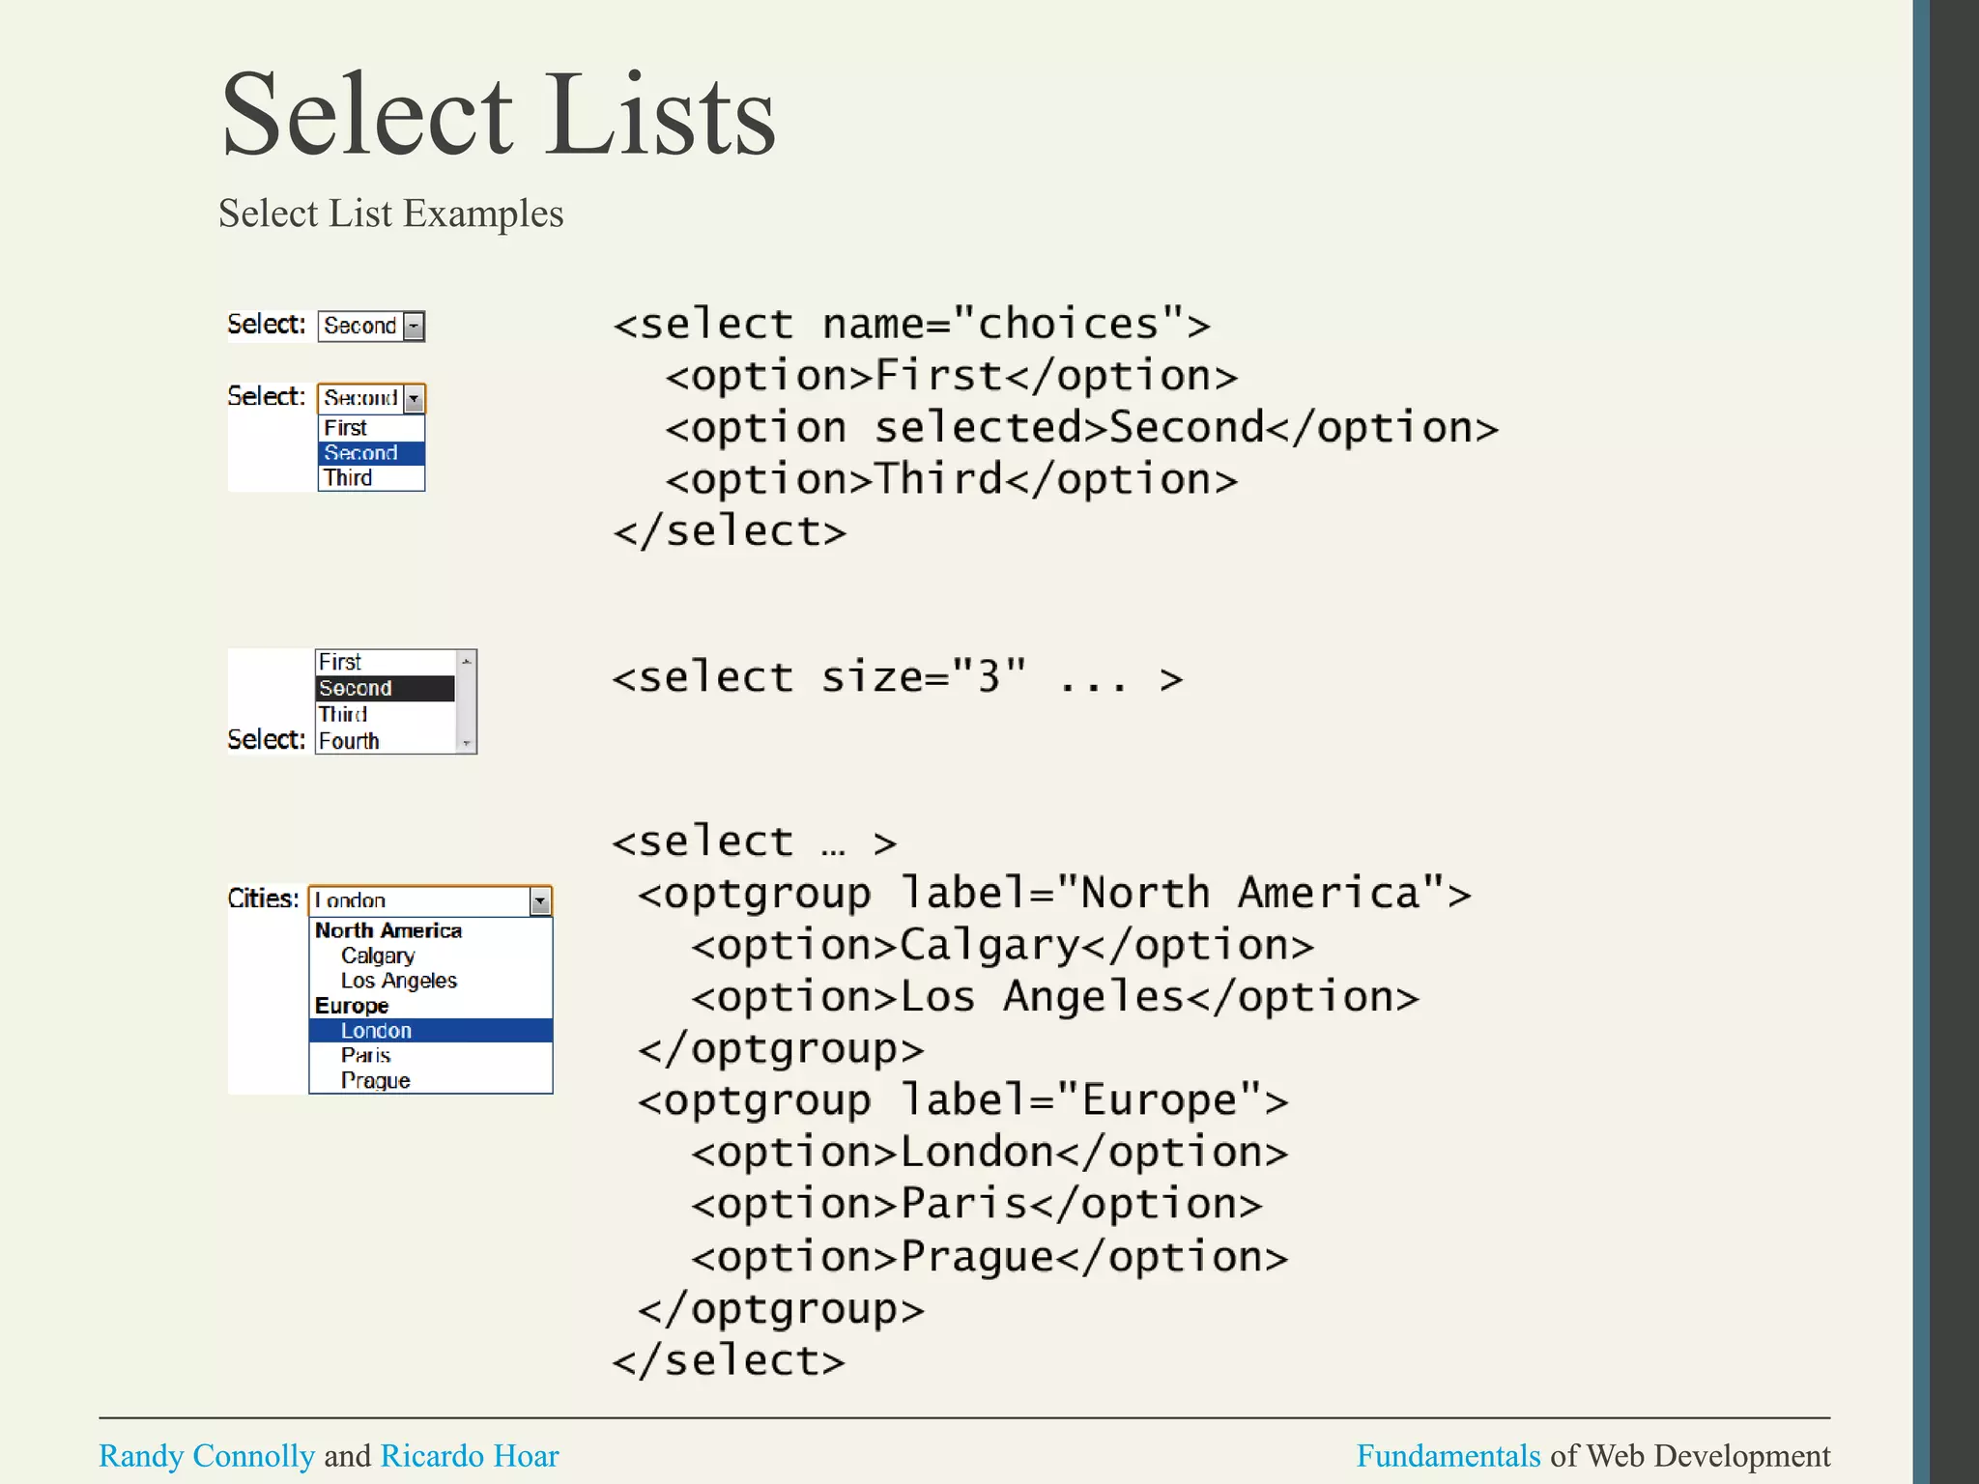
Task: Click the listbox scroll down arrow
Action: click(x=466, y=743)
